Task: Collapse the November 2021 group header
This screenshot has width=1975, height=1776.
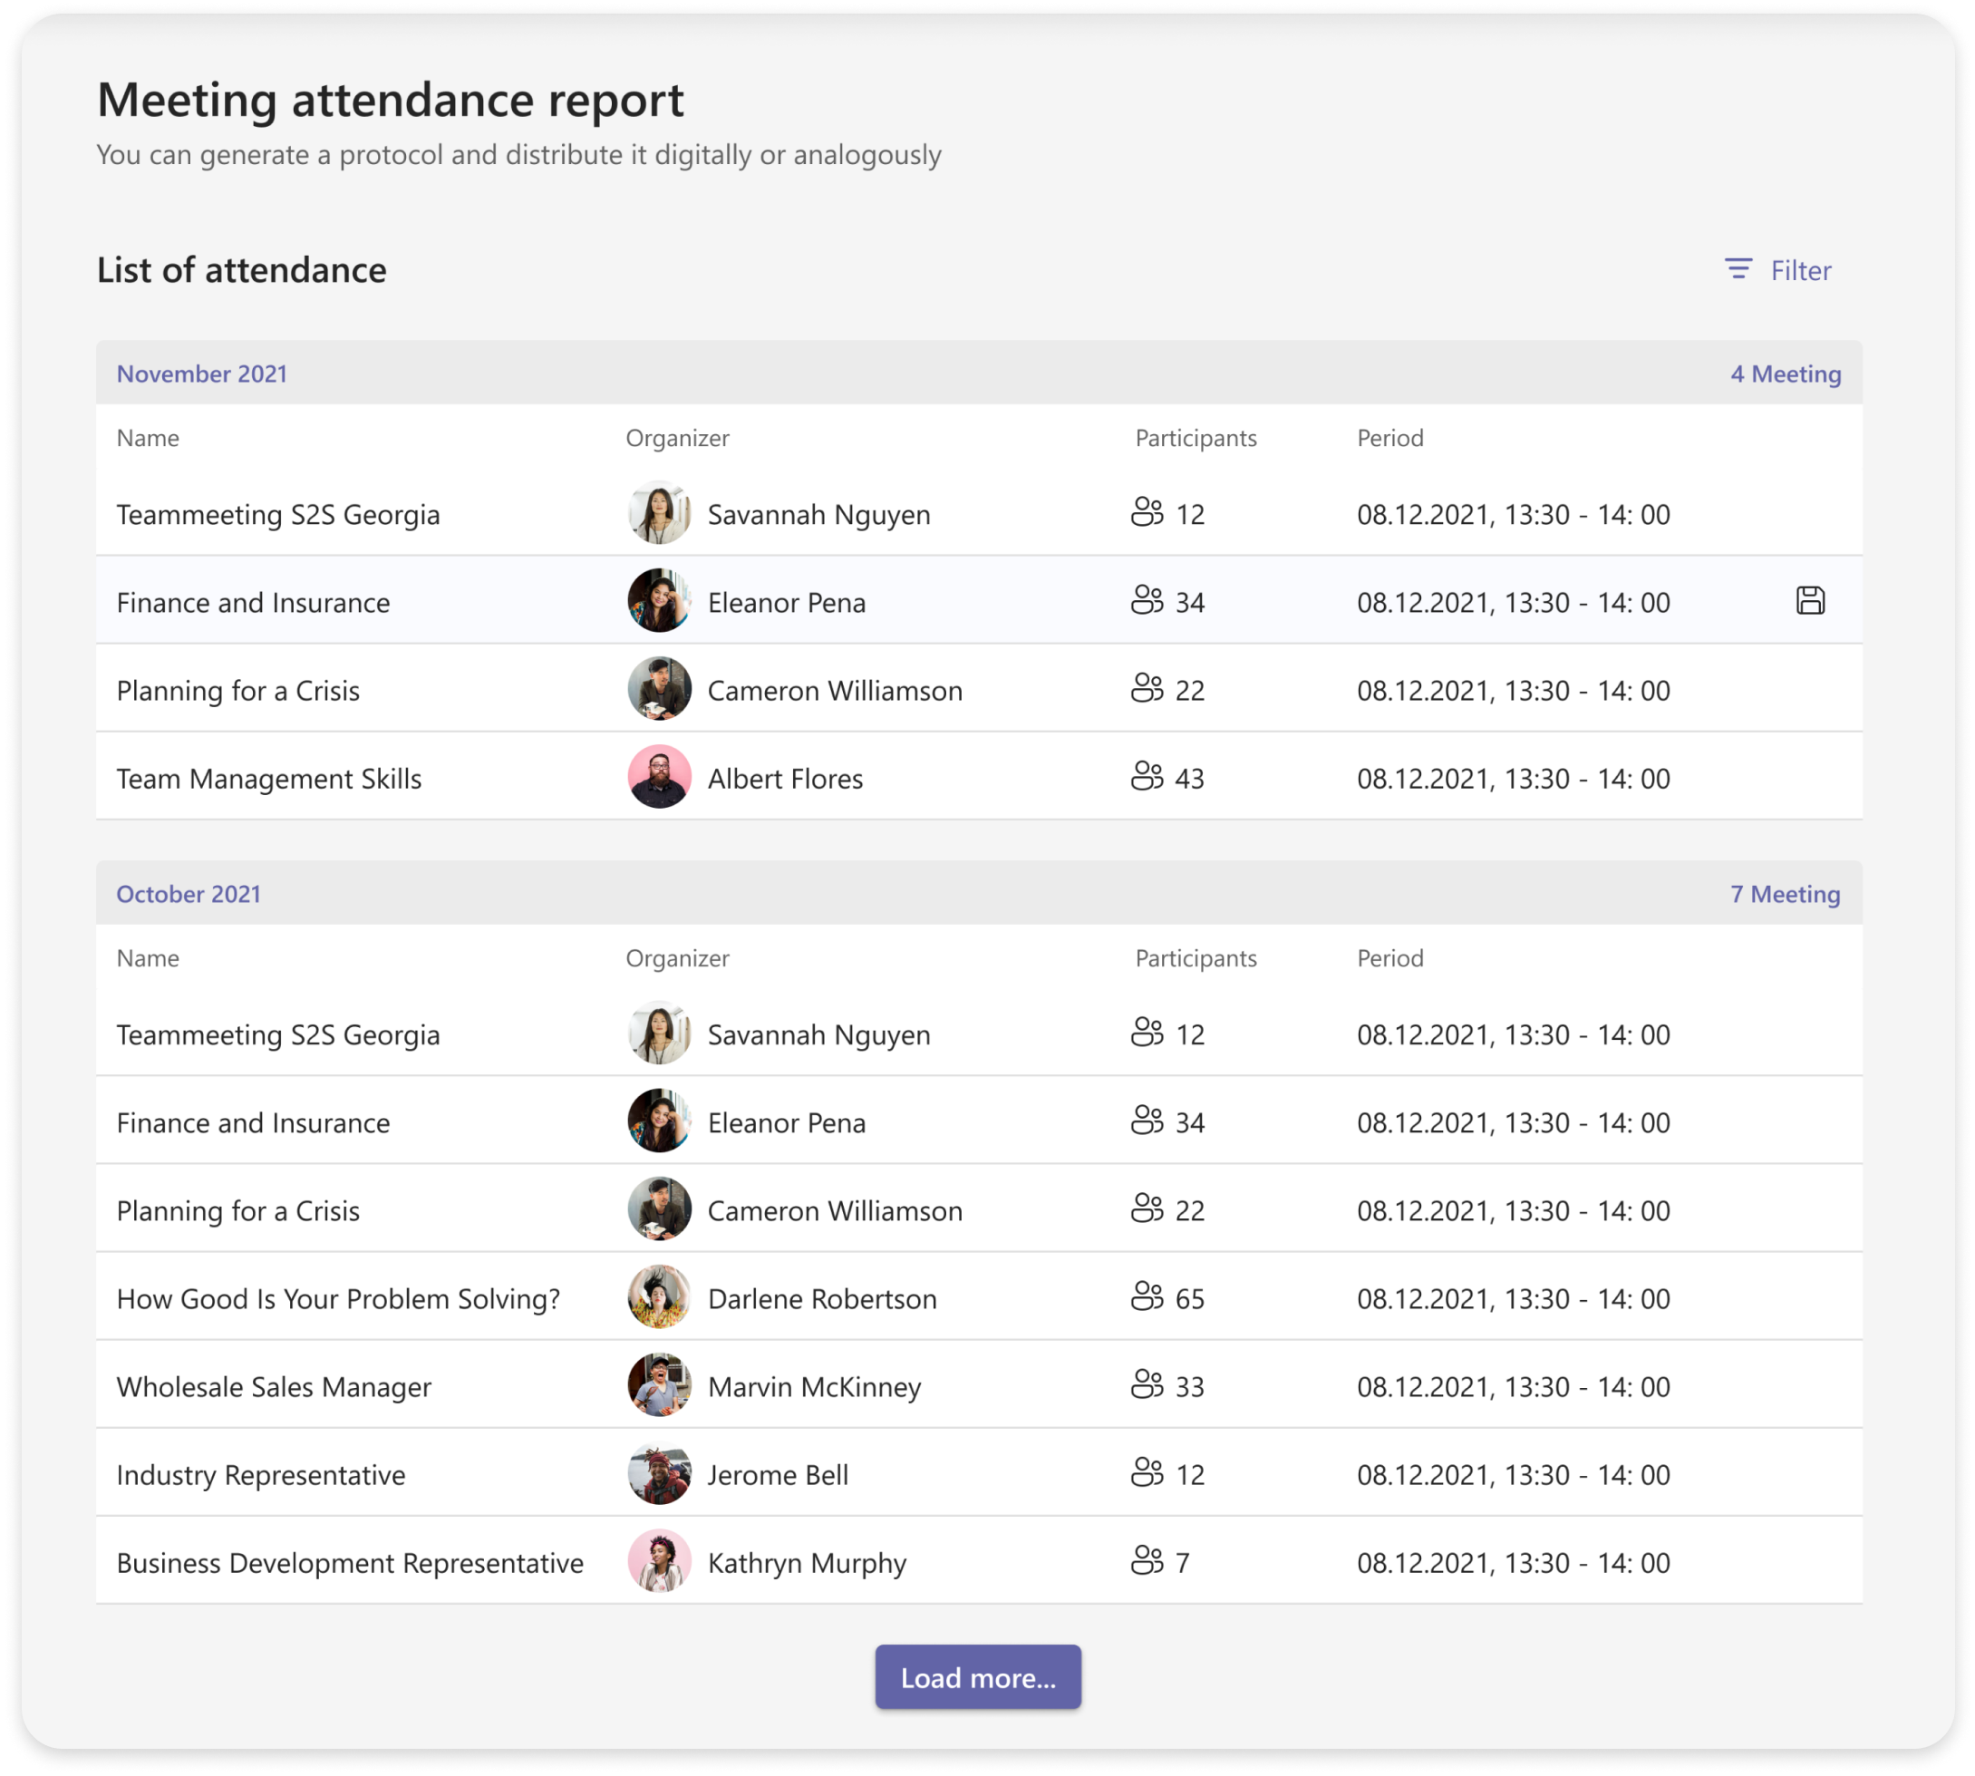Action: 202,374
